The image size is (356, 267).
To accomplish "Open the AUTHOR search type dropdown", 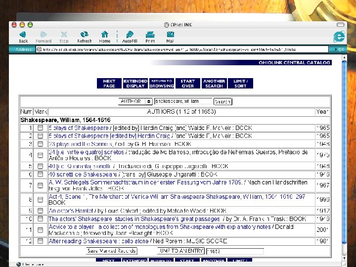I will pyautogui.click(x=135, y=101).
